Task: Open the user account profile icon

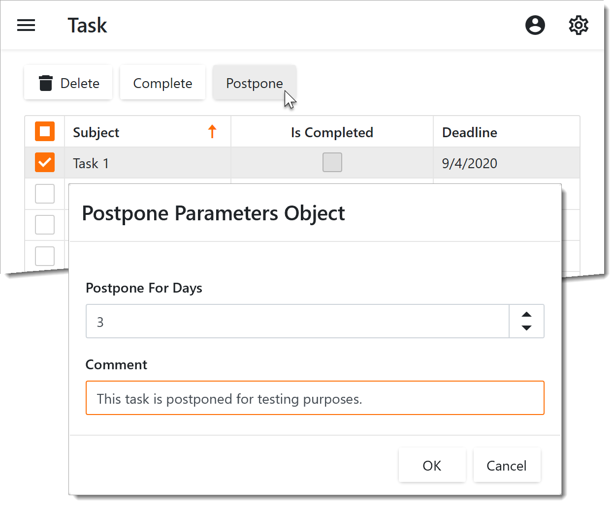Action: tap(535, 25)
